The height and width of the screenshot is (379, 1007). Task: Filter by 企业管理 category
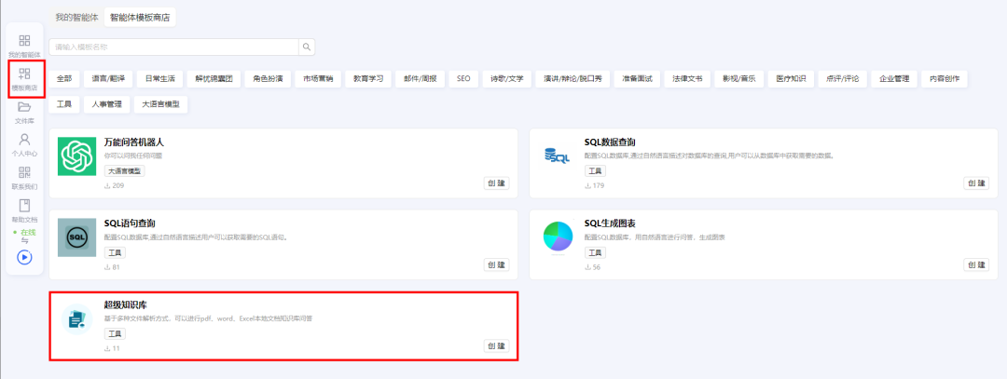pyautogui.click(x=894, y=79)
